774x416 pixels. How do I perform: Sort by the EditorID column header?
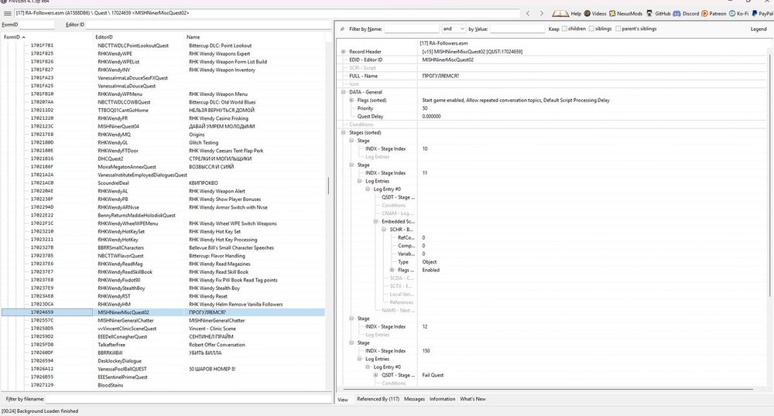pyautogui.click(x=139, y=37)
